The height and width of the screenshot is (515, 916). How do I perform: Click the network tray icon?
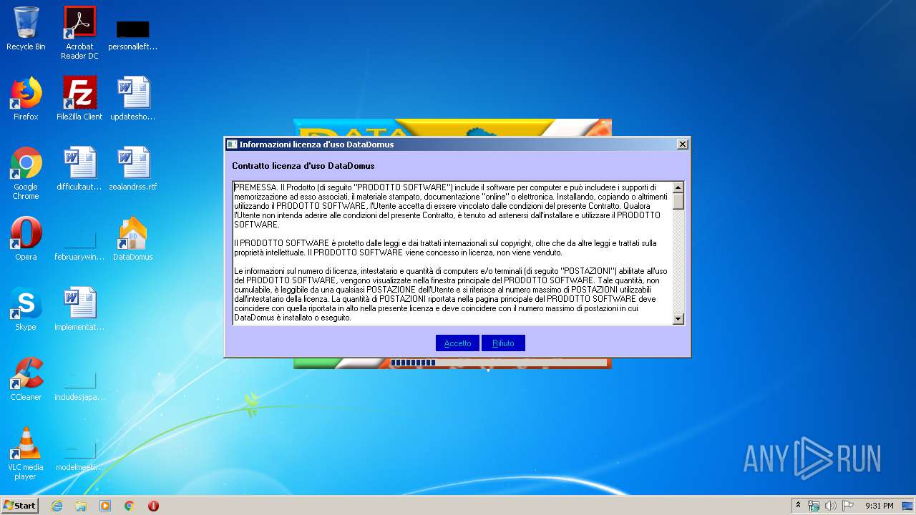(x=814, y=506)
